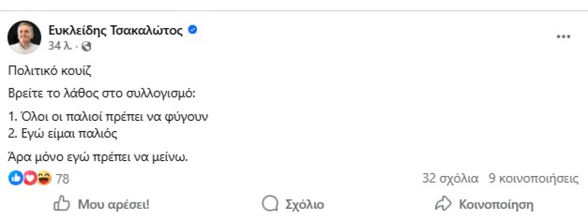
Task: Click the blue verified badge
Action: tap(193, 30)
